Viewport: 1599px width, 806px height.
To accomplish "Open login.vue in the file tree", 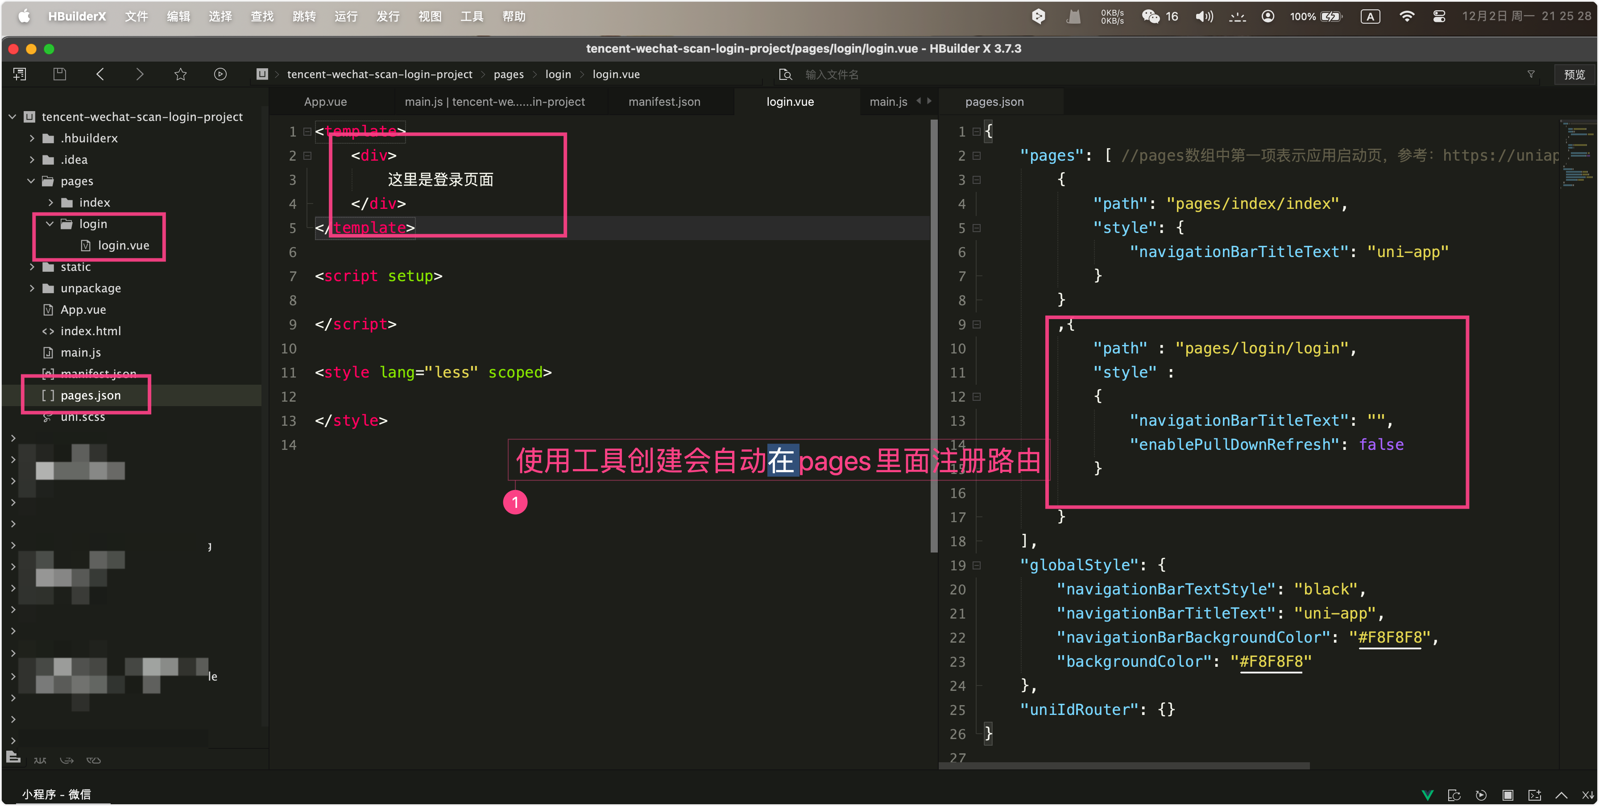I will (124, 245).
